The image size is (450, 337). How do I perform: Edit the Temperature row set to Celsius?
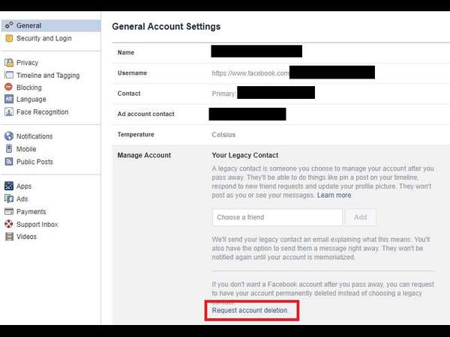coord(223,135)
